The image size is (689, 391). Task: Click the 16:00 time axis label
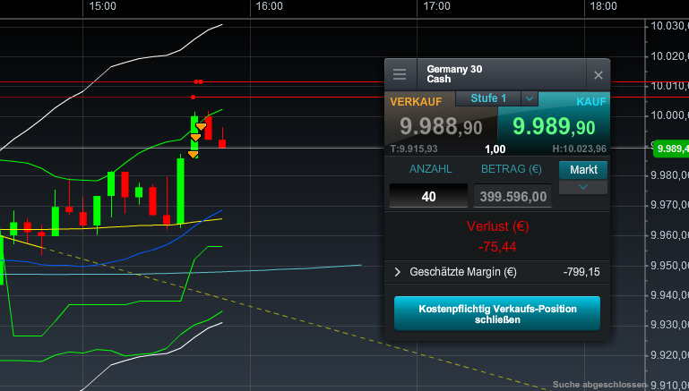click(269, 6)
